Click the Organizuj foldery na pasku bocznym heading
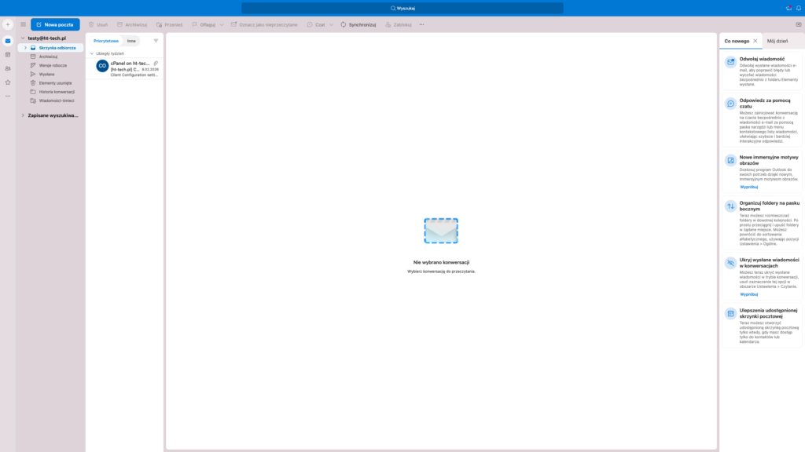Image resolution: width=805 pixels, height=452 pixels. pyautogui.click(x=769, y=206)
